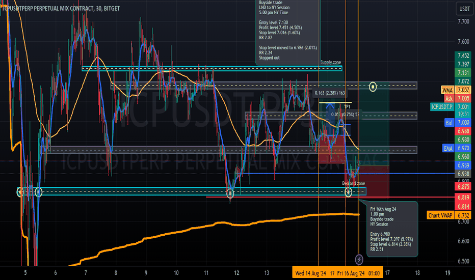
Task: Click the 7.600 price axis label
Action: coord(463,41)
